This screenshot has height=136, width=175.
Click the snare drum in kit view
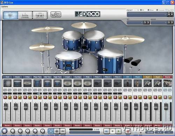pyautogui.click(x=69, y=61)
